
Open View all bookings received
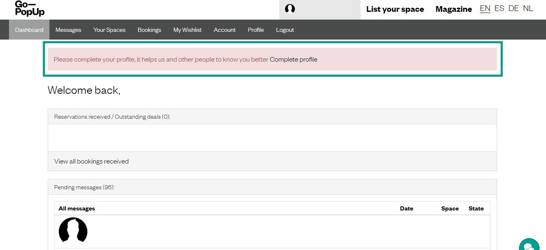pyautogui.click(x=91, y=162)
